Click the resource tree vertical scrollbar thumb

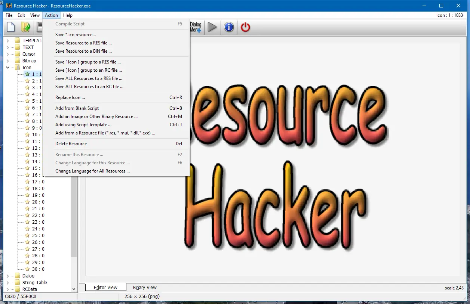point(74,217)
